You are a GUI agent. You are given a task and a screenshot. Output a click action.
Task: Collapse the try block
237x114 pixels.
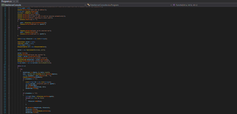point(9,69)
